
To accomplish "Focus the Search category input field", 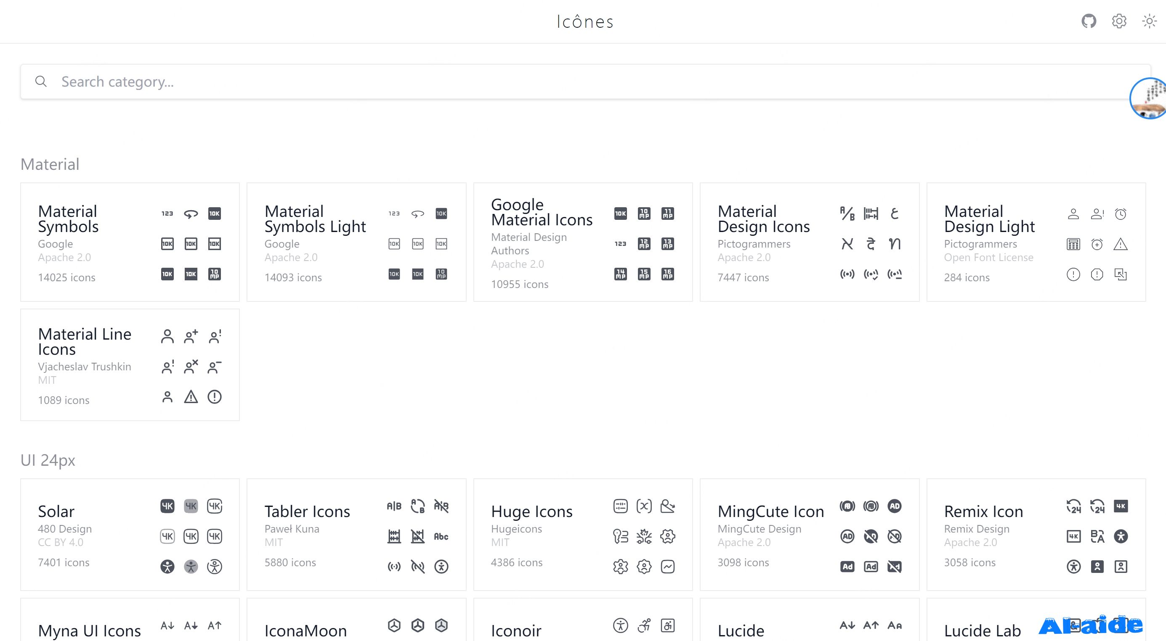I will coord(585,82).
